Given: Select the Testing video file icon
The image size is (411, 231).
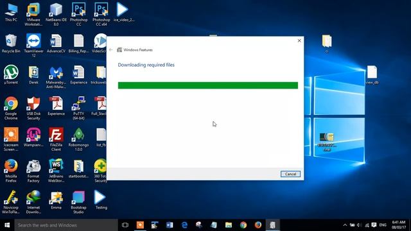Looking at the screenshot, I should (x=101, y=200).
